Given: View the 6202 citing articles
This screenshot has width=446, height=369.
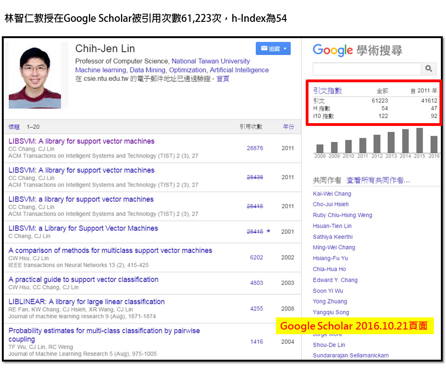Looking at the screenshot, I should click(x=256, y=257).
